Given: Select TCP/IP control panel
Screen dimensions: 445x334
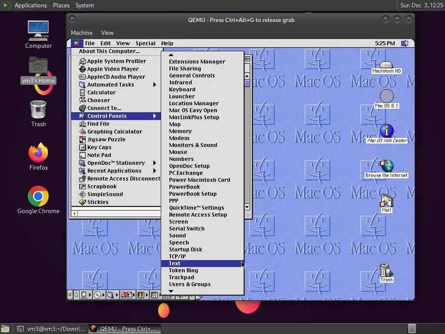Looking at the screenshot, I should click(x=203, y=257).
